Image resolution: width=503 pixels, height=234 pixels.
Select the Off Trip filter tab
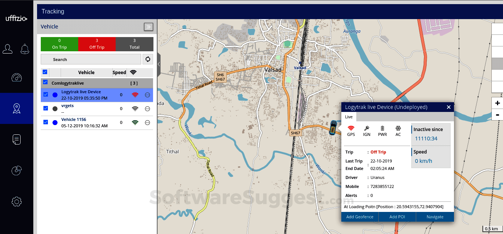coord(97,44)
